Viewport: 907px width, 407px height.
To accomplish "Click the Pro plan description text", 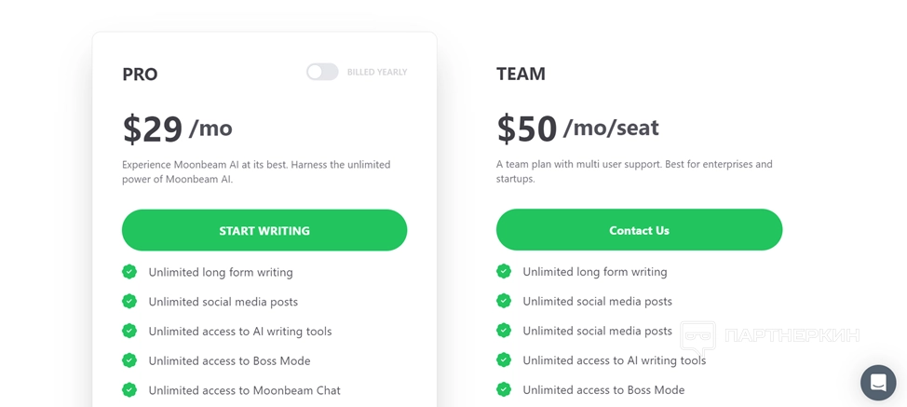I will pyautogui.click(x=256, y=171).
